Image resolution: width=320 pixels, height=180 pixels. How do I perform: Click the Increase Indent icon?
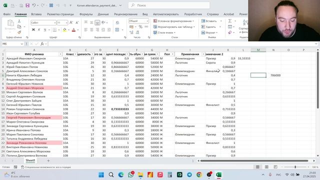[109, 30]
